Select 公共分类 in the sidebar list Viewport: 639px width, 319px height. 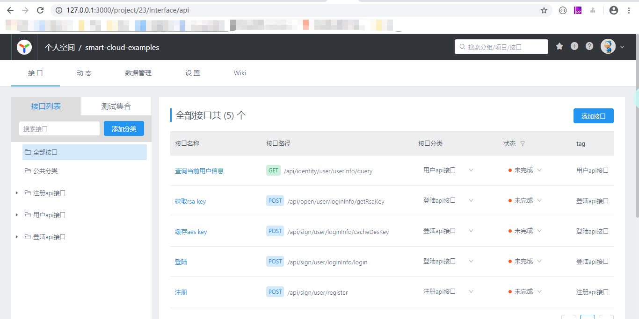click(x=85, y=171)
